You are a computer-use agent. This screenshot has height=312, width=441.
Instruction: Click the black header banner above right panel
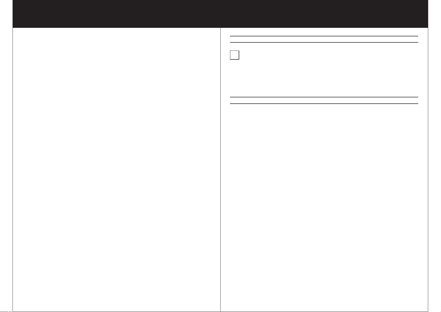coord(324,14)
